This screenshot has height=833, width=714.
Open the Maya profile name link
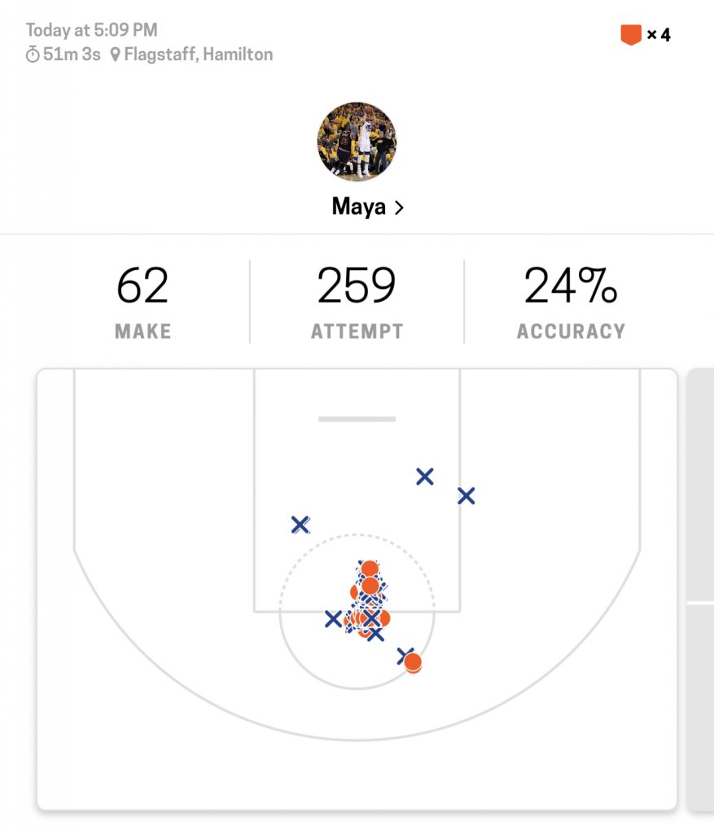click(358, 207)
